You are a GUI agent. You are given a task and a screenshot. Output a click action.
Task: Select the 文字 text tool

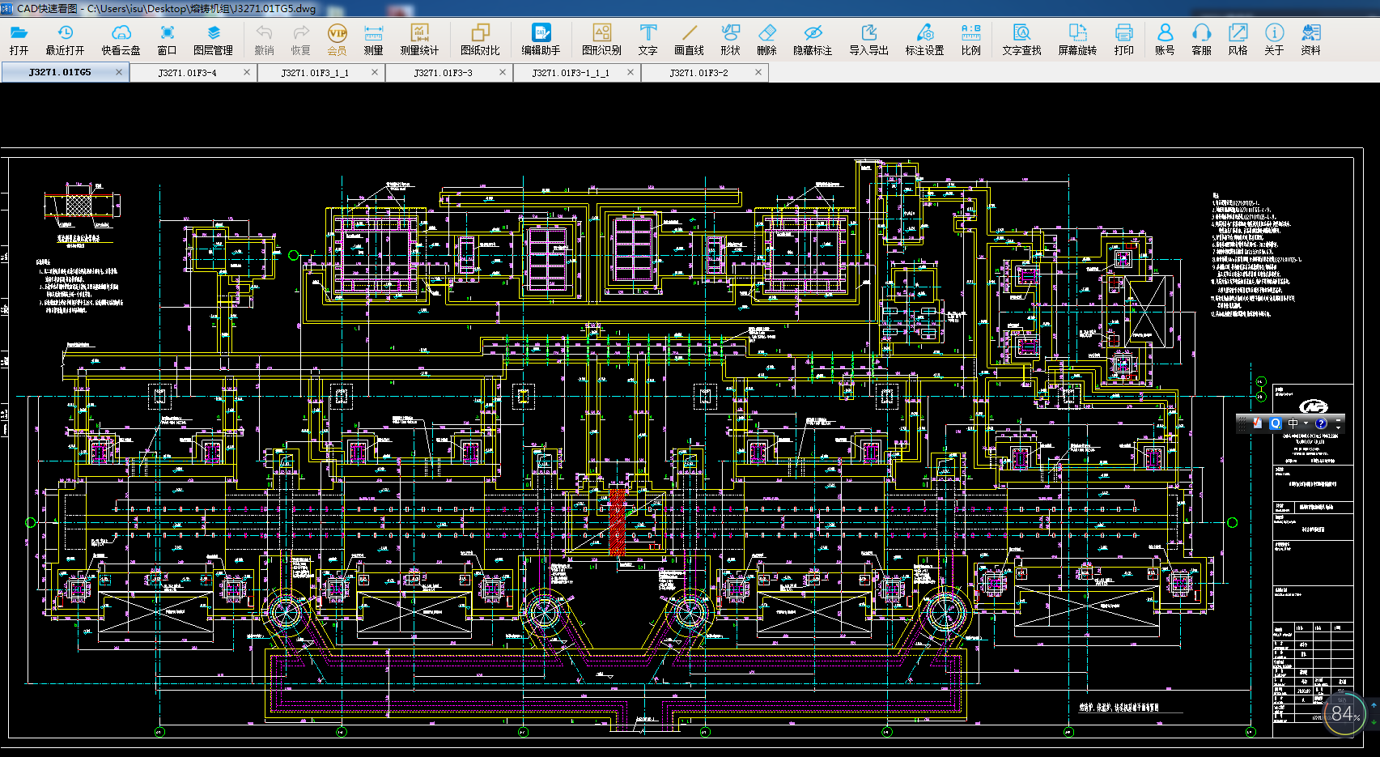(x=648, y=40)
